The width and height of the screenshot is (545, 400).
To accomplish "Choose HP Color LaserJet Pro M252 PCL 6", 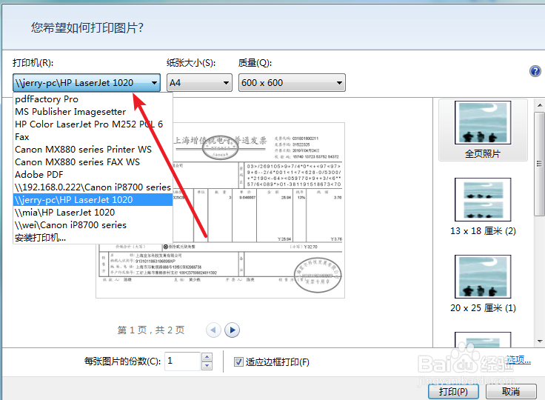I will (x=93, y=124).
